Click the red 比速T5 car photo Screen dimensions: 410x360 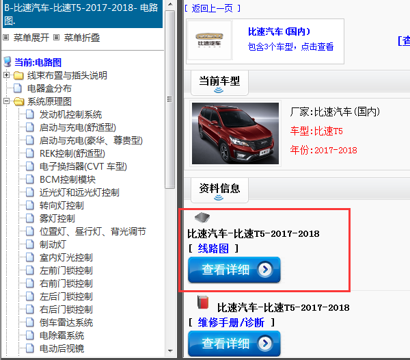coord(235,133)
